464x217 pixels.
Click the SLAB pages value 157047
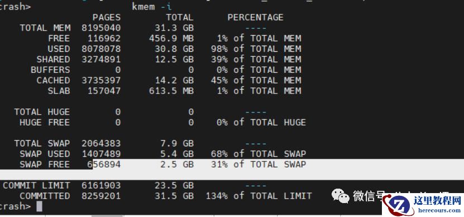104,91
